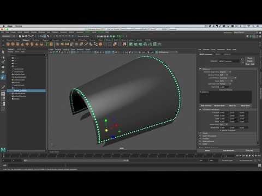Collapse the Transform Attributes section
The image size is (262, 196).
200,109
